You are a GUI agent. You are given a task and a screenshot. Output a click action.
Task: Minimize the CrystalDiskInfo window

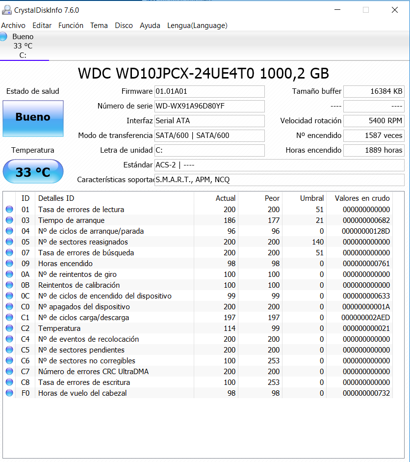(x=337, y=10)
